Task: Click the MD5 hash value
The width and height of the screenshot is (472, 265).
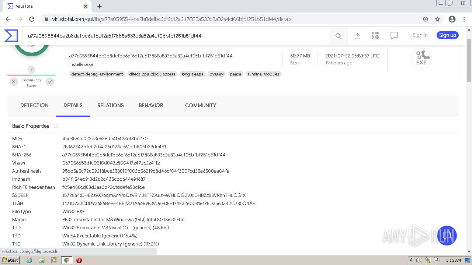Action: point(105,139)
